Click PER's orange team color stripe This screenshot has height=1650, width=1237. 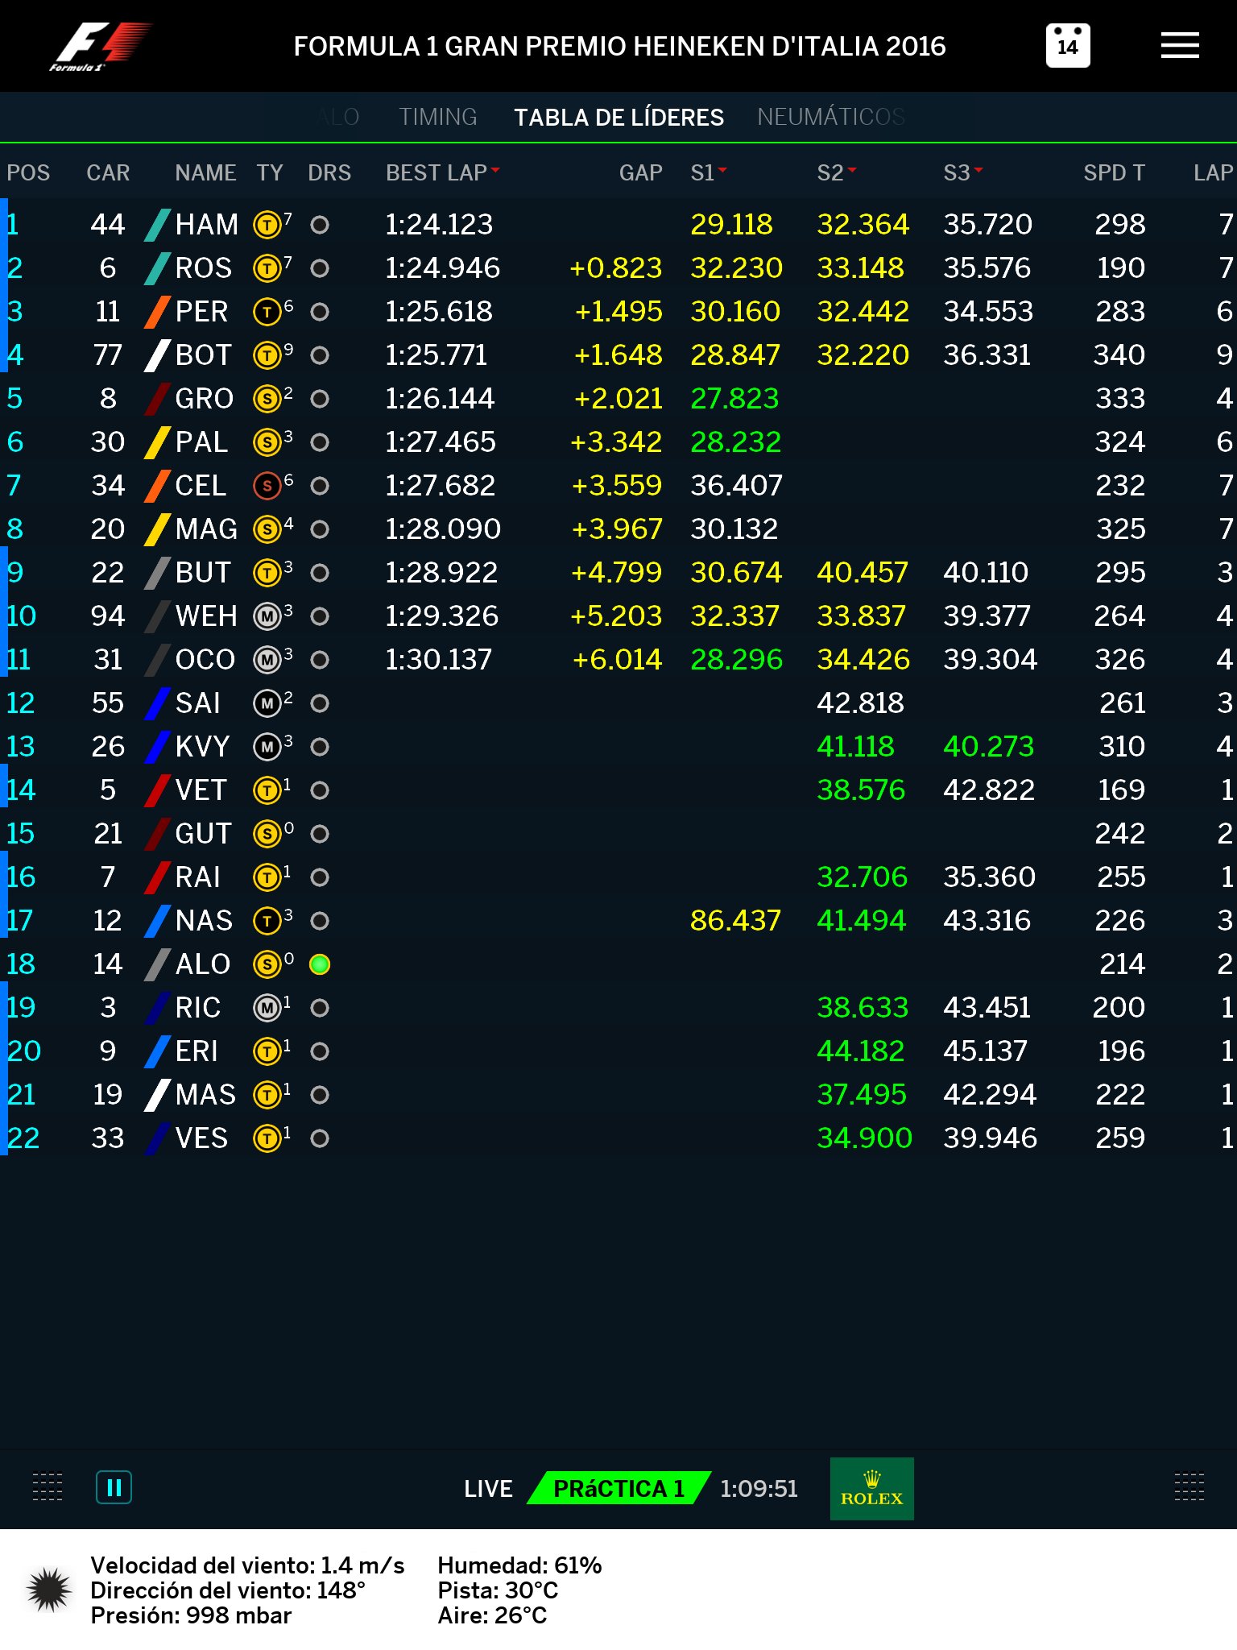point(157,312)
